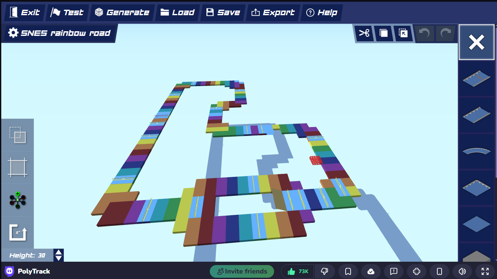Image resolution: width=497 pixels, height=279 pixels.
Task: Copy selection with the copy icon
Action: (384, 33)
